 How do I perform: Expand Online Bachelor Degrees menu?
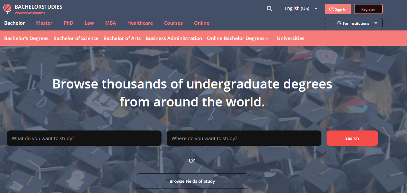[x=238, y=38]
